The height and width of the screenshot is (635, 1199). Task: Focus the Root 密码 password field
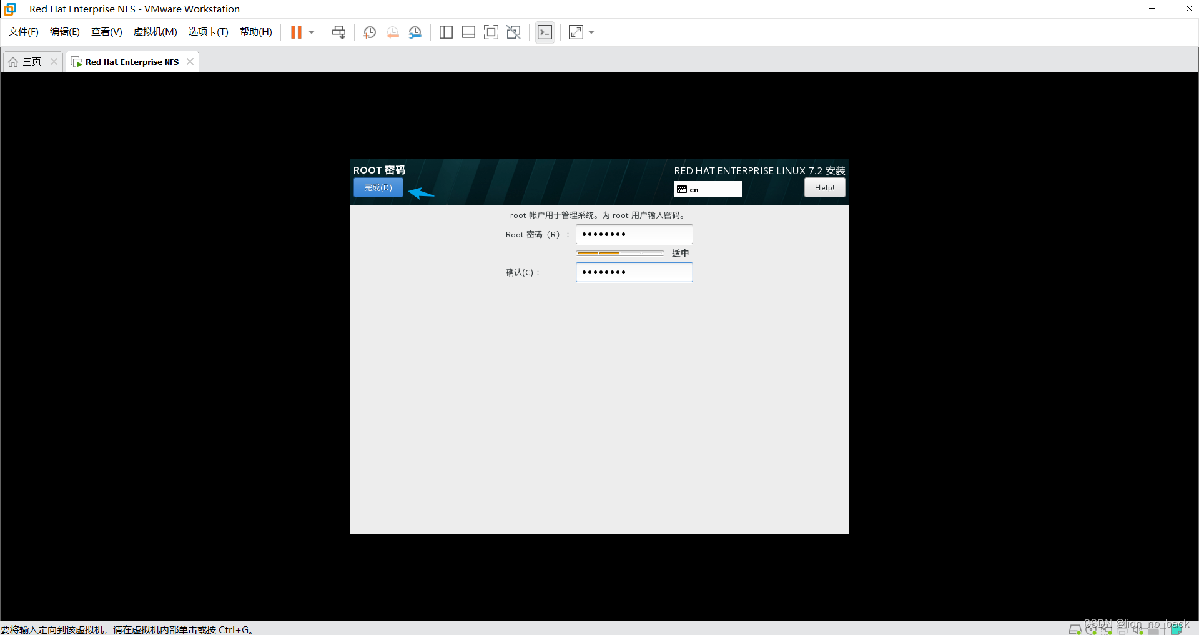[634, 234]
